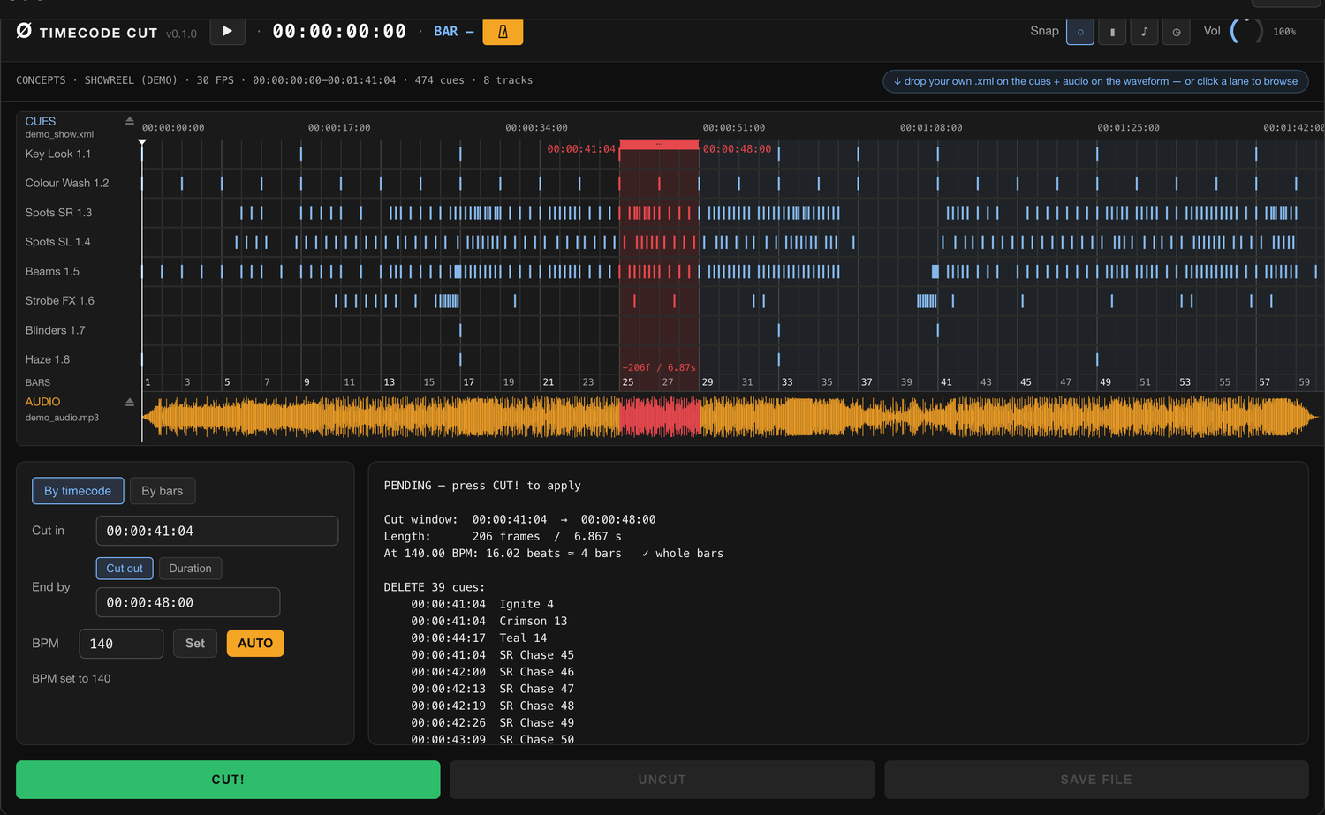The width and height of the screenshot is (1325, 815).
Task: Click the red highlighted waveform section
Action: coord(659,417)
